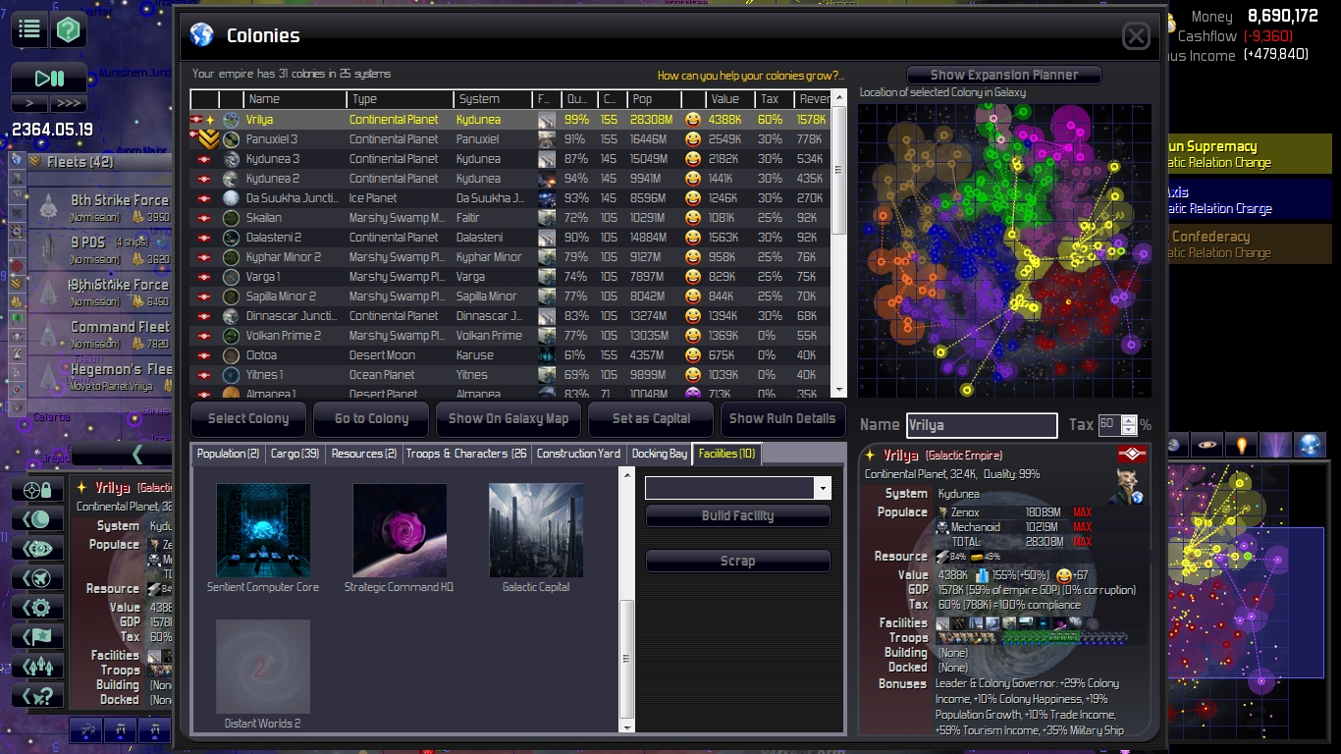Click the Show Expansion Planner button
Screen dimensions: 1341x754
[x=1003, y=75]
